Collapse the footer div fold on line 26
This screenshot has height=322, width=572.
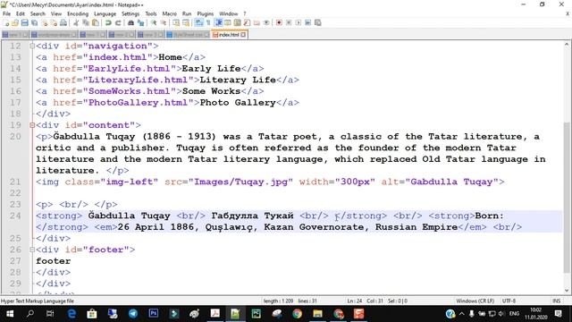coord(32,250)
